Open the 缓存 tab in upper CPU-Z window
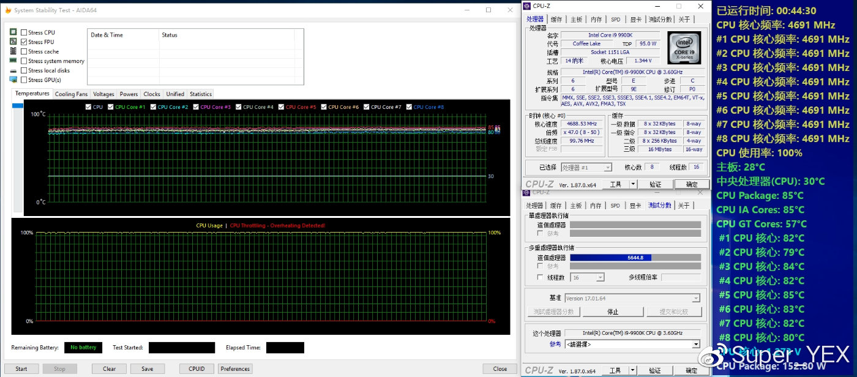 [556, 20]
